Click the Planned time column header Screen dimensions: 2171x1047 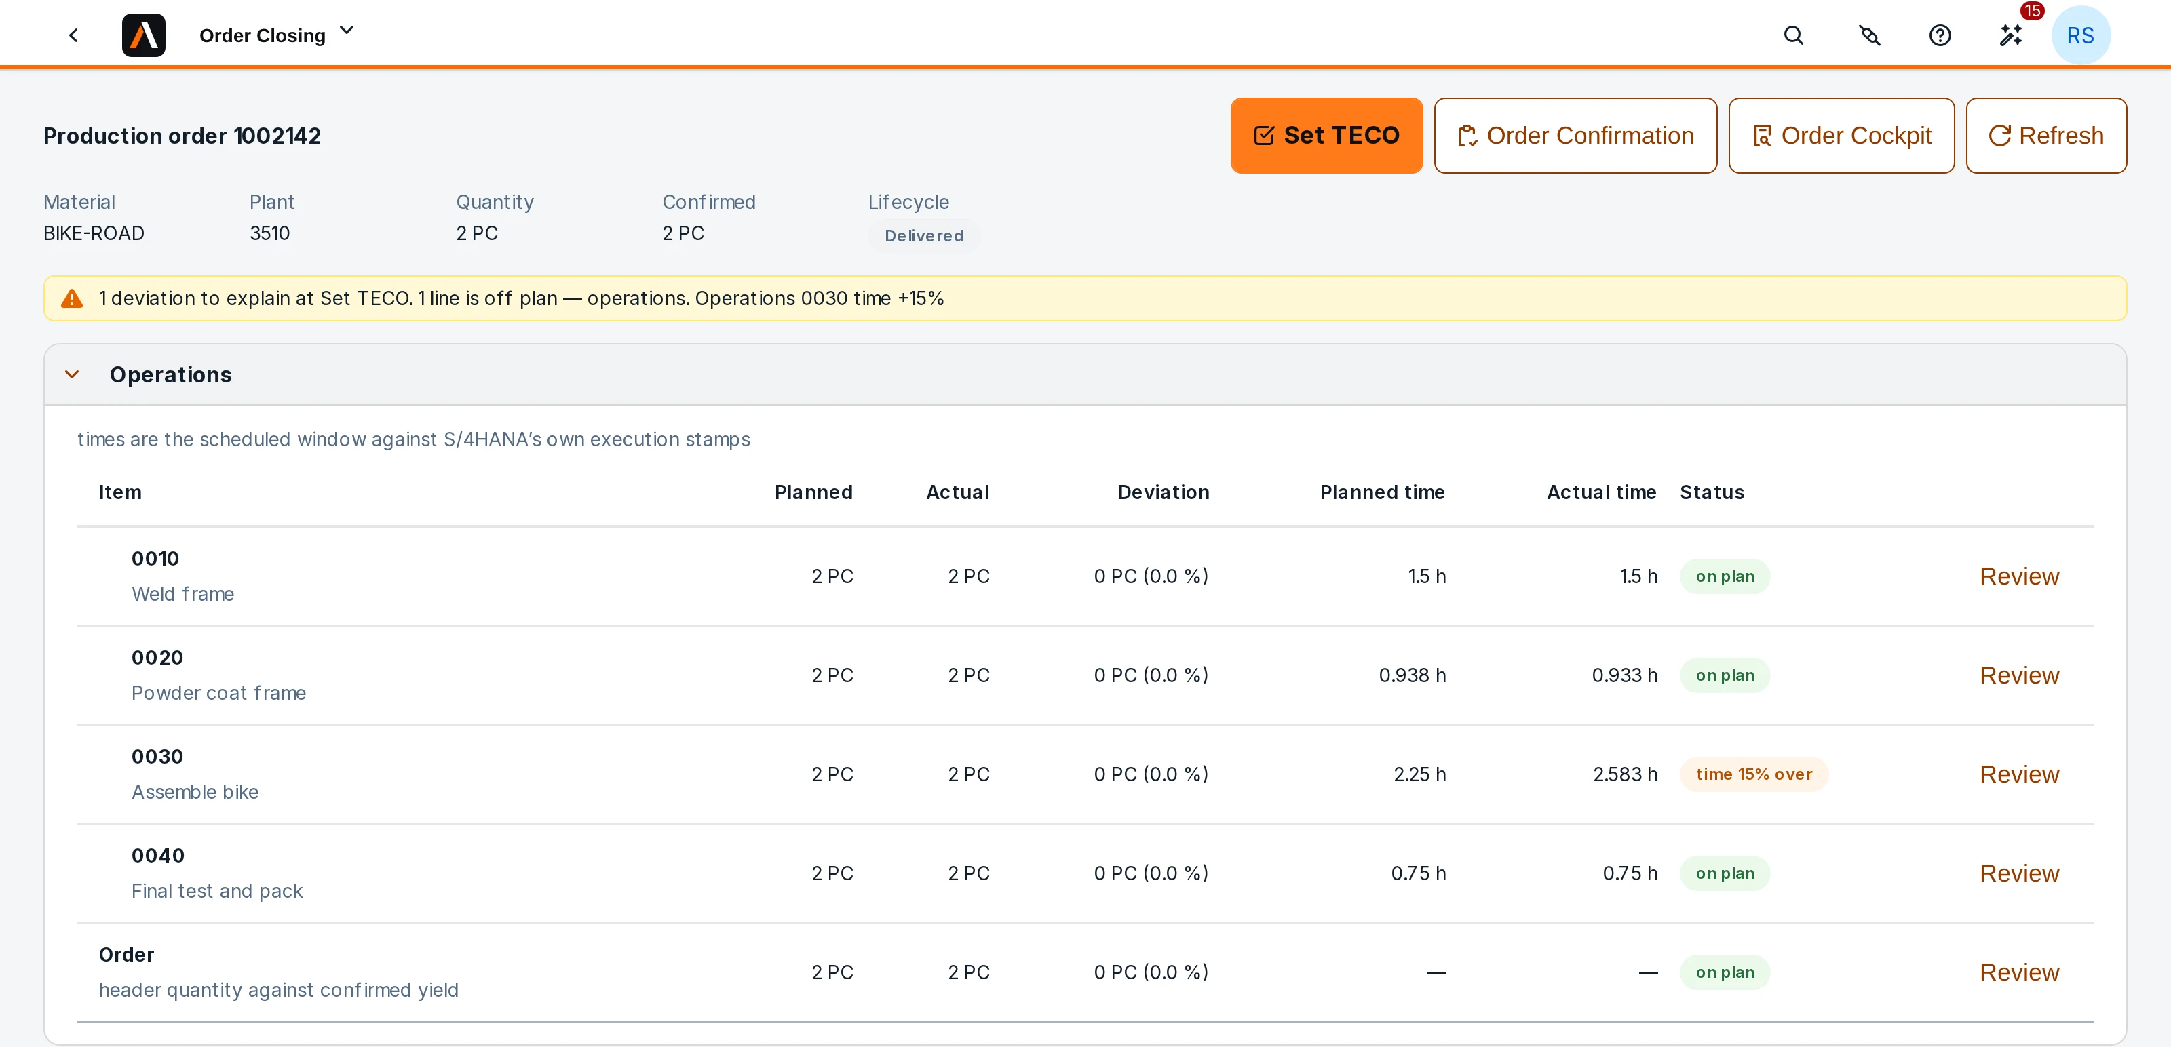pyautogui.click(x=1382, y=493)
